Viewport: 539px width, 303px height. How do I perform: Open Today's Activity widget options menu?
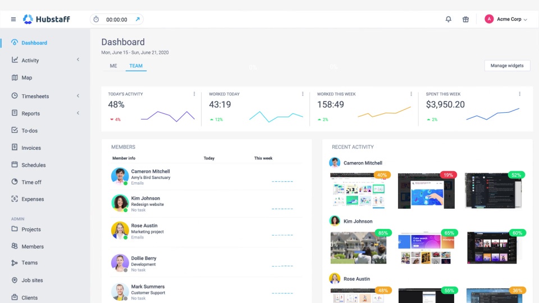click(194, 94)
